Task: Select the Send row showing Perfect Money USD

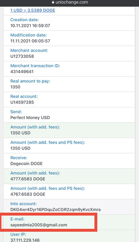Action: pyautogui.click(x=69, y=115)
